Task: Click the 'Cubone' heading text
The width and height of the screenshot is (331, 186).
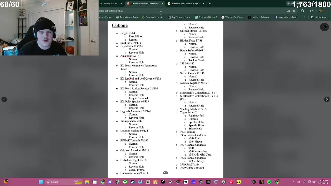Action: (119, 26)
